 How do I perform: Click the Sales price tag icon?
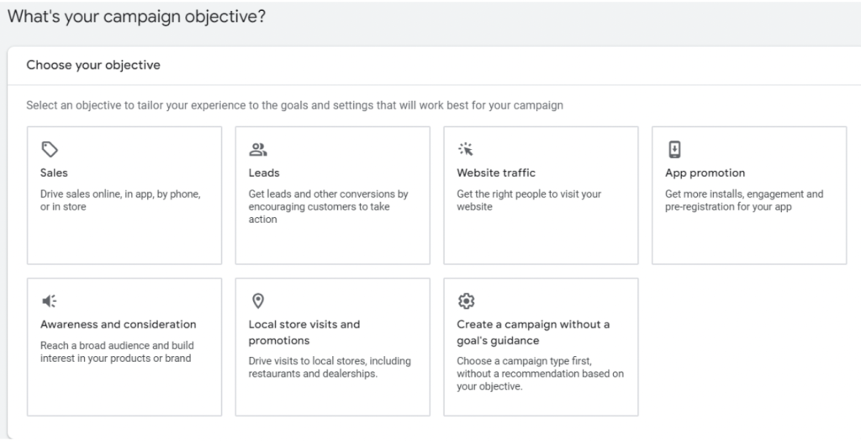click(50, 150)
